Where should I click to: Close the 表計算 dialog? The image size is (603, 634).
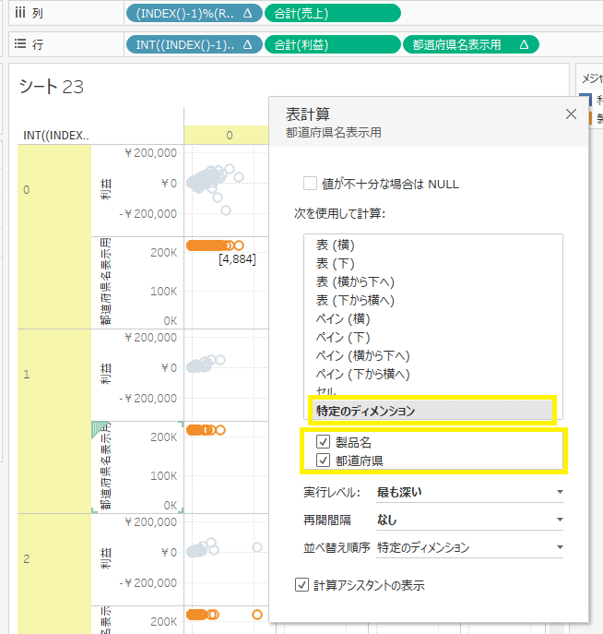click(571, 114)
